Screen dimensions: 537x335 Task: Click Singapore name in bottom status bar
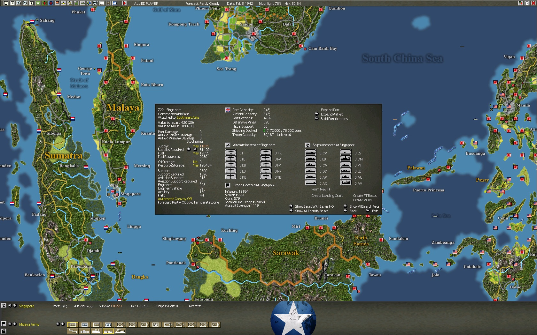click(27, 306)
